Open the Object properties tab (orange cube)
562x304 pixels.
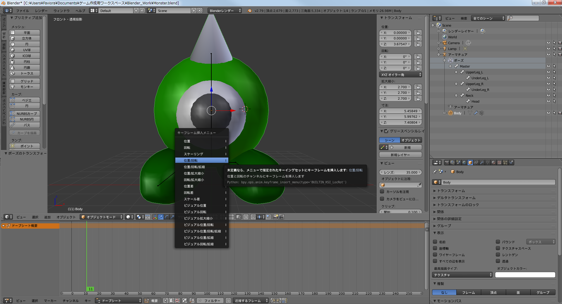470,163
